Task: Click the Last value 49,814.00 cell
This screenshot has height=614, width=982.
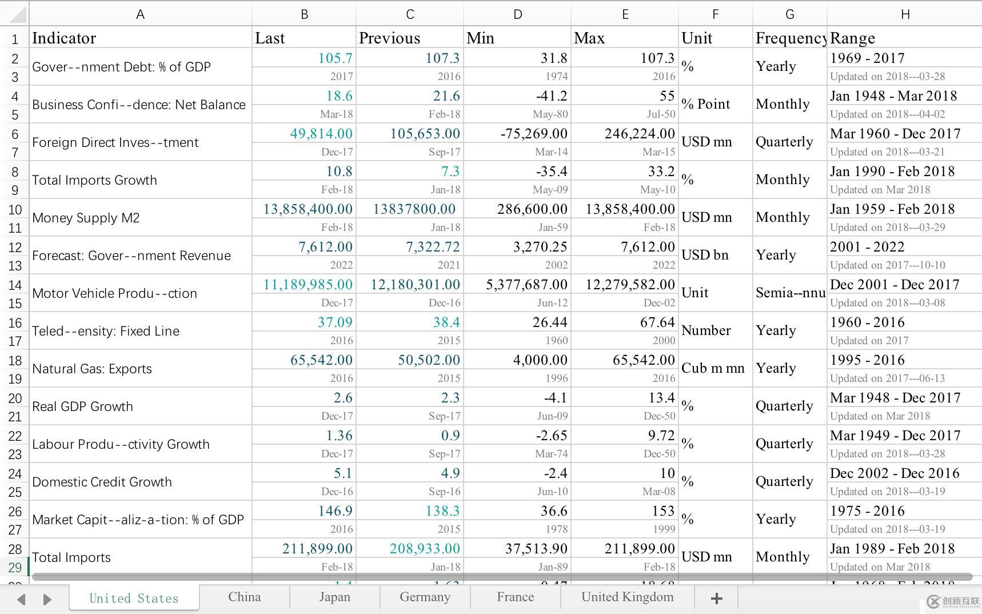Action: point(304,134)
